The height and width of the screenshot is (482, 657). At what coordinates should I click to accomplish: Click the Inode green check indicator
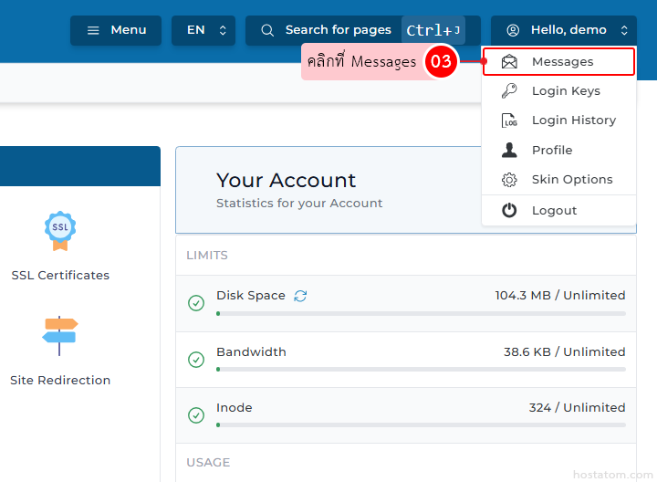[x=195, y=415]
